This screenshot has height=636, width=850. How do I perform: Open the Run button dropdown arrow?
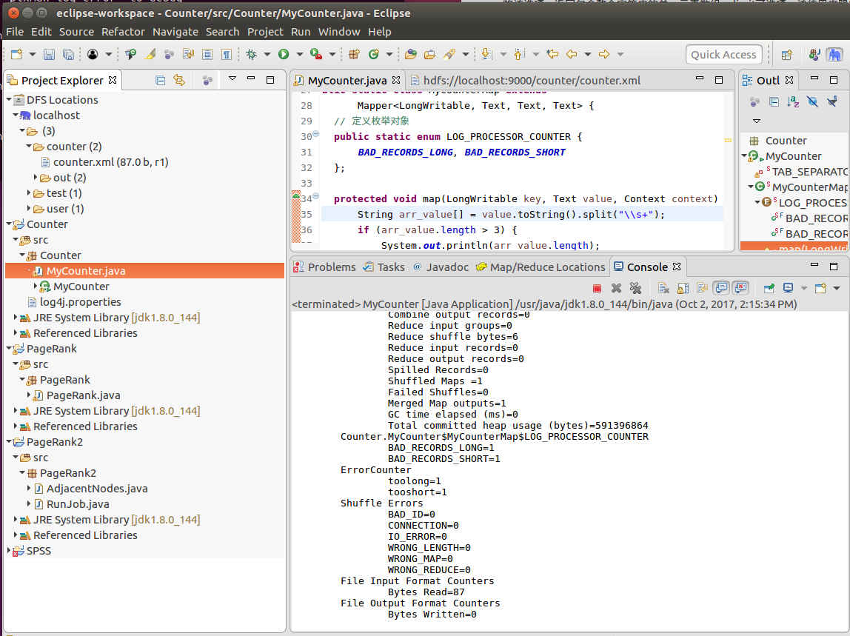pos(299,54)
